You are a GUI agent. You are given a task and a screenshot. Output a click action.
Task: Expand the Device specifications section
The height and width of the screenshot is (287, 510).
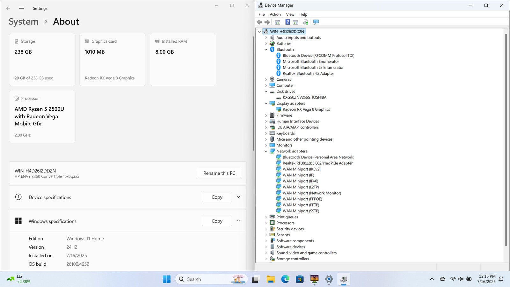pyautogui.click(x=238, y=197)
